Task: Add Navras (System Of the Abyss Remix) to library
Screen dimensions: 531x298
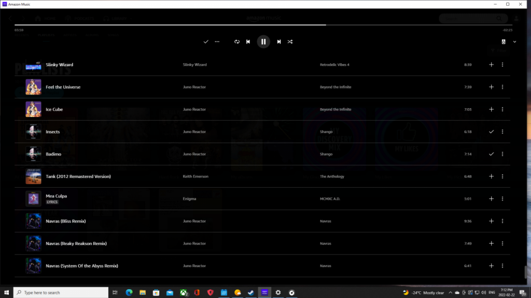Action: point(491,265)
